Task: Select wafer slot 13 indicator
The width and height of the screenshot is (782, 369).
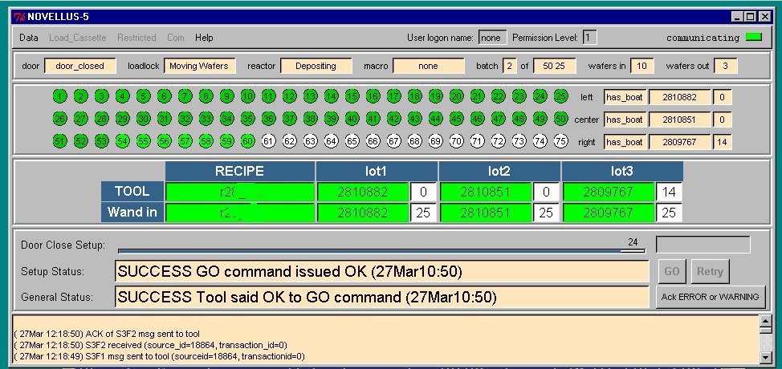Action: (310, 96)
